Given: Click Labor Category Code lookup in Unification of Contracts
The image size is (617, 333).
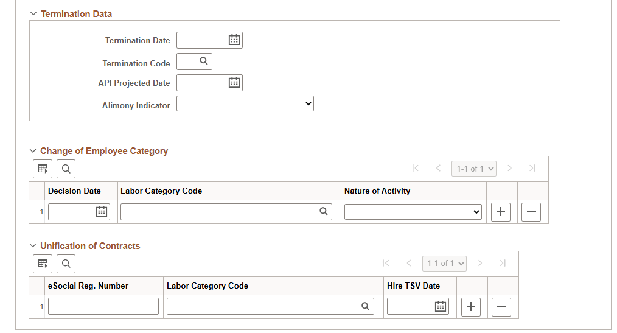Looking at the screenshot, I should point(365,306).
